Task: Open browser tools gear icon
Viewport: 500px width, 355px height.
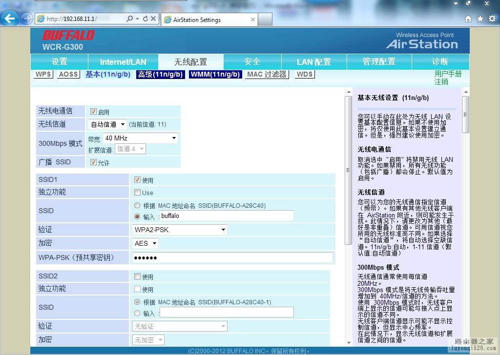Action: click(x=492, y=19)
